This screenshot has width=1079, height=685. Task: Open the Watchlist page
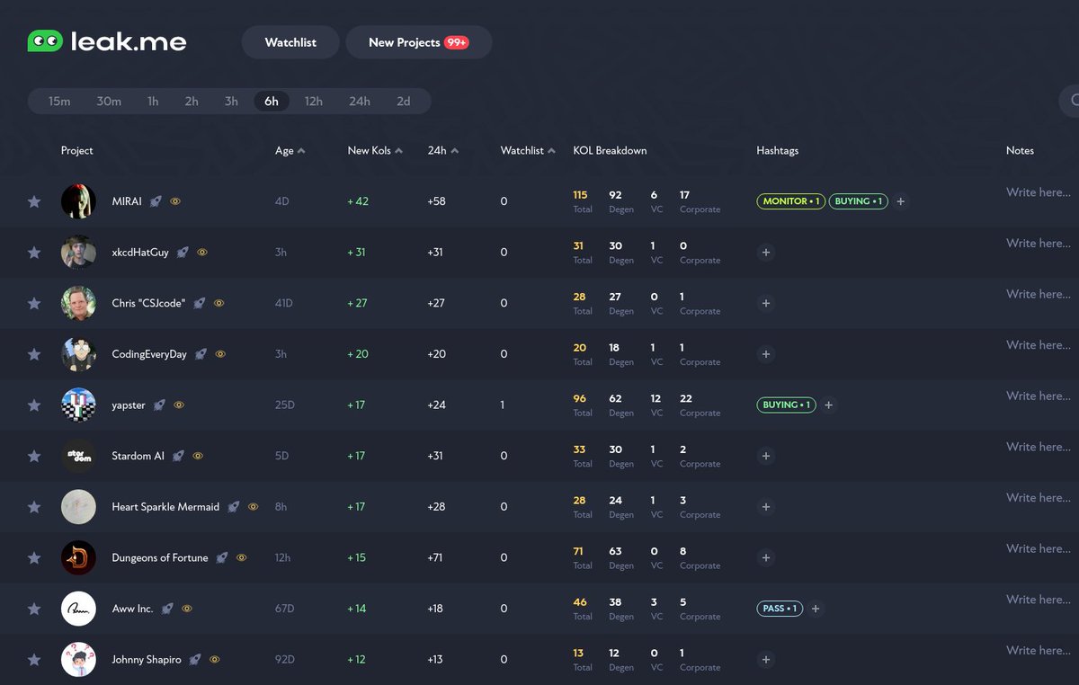click(290, 42)
